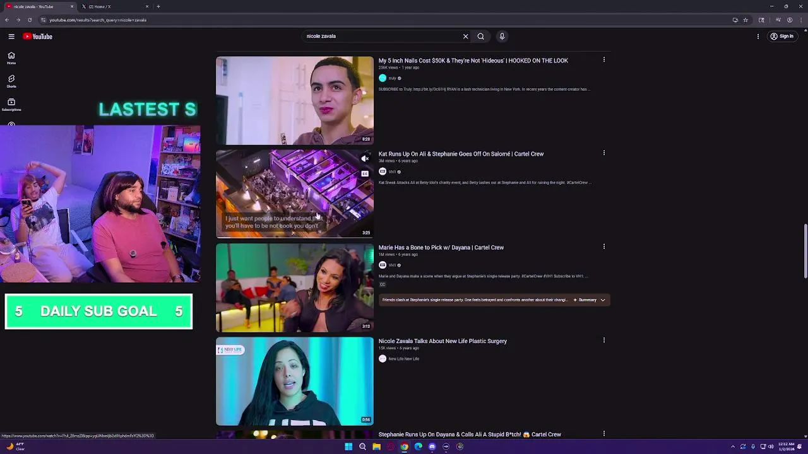
Task: Open Subscriptions in YouTube sidebar
Action: coord(11,105)
